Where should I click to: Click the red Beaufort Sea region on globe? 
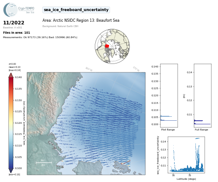(107, 46)
